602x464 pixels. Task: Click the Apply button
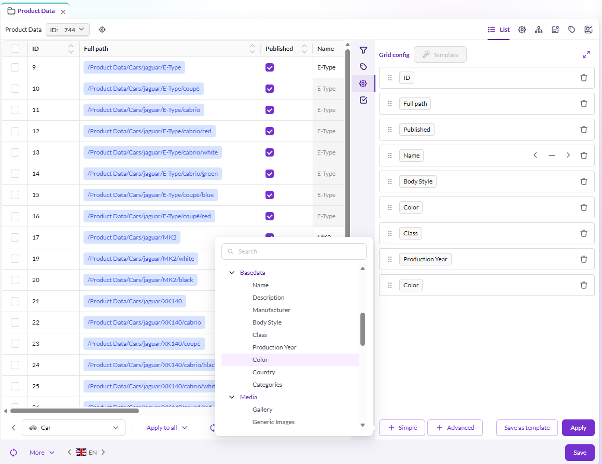[x=578, y=428]
